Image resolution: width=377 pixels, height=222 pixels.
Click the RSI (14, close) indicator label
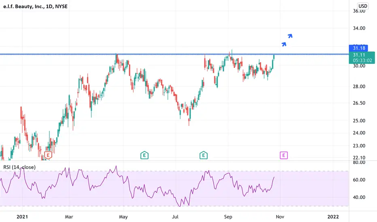coord(19,167)
